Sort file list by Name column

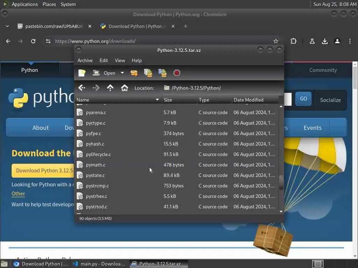coord(118,100)
